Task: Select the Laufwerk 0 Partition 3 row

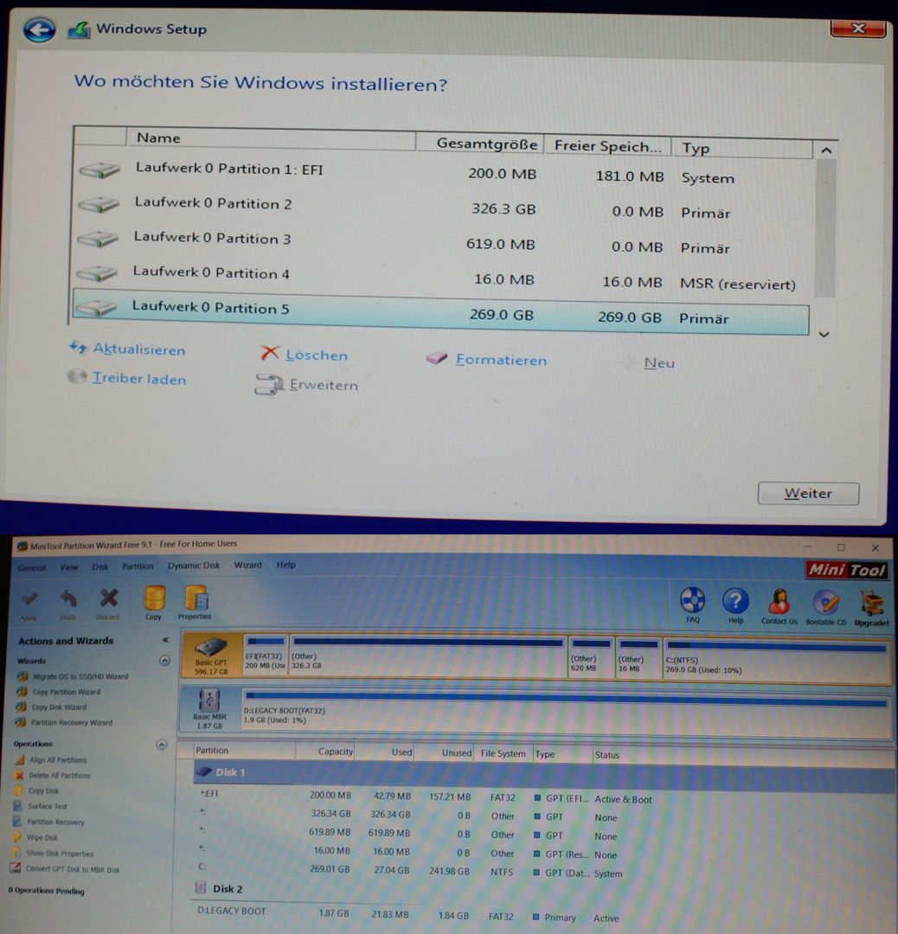Action: pyautogui.click(x=443, y=242)
